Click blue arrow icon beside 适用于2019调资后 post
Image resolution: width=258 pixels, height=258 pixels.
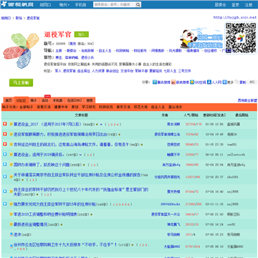[5, 155]
